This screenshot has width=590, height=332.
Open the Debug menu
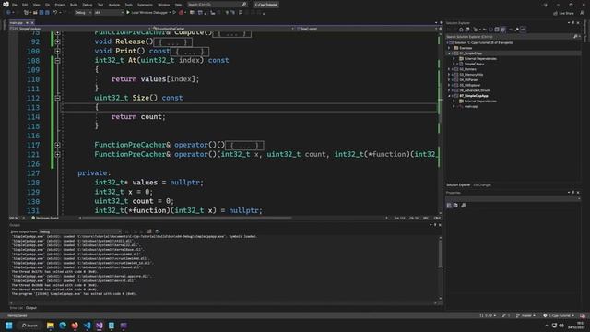coord(88,5)
